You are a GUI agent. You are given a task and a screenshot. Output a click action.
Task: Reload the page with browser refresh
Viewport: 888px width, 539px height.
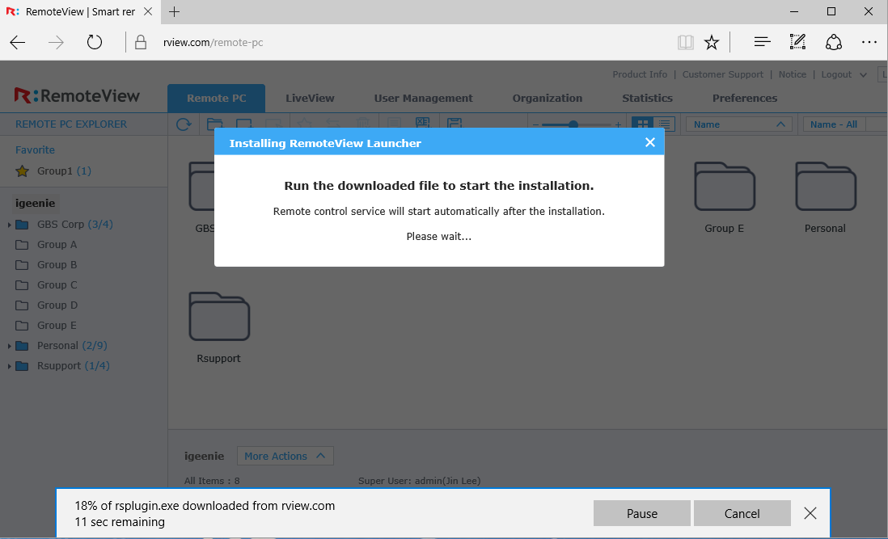[x=94, y=42]
